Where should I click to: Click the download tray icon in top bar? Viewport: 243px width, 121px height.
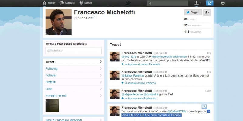point(223,3)
